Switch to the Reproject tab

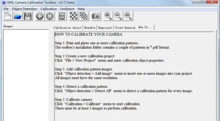(105, 28)
